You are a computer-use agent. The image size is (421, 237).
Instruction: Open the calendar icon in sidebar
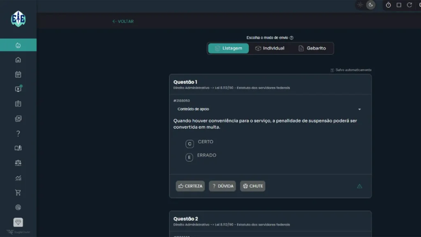point(18,74)
